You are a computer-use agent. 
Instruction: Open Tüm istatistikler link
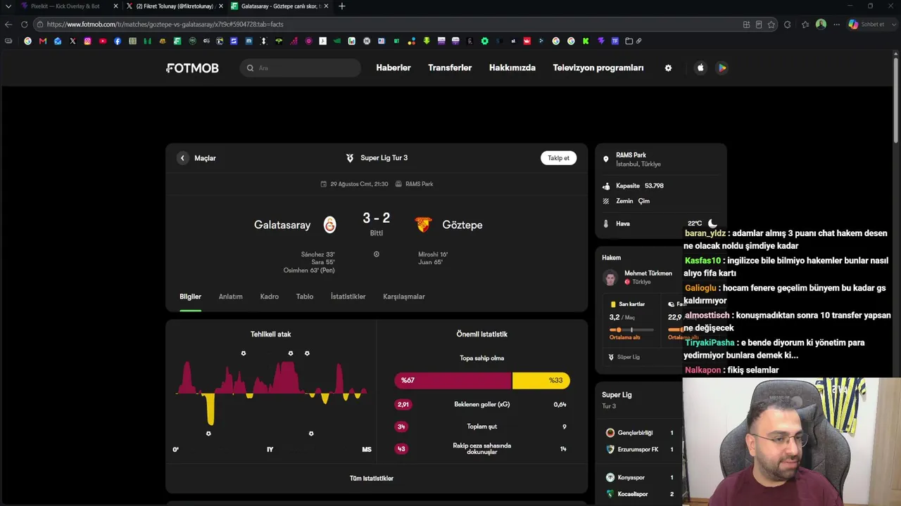[372, 479]
